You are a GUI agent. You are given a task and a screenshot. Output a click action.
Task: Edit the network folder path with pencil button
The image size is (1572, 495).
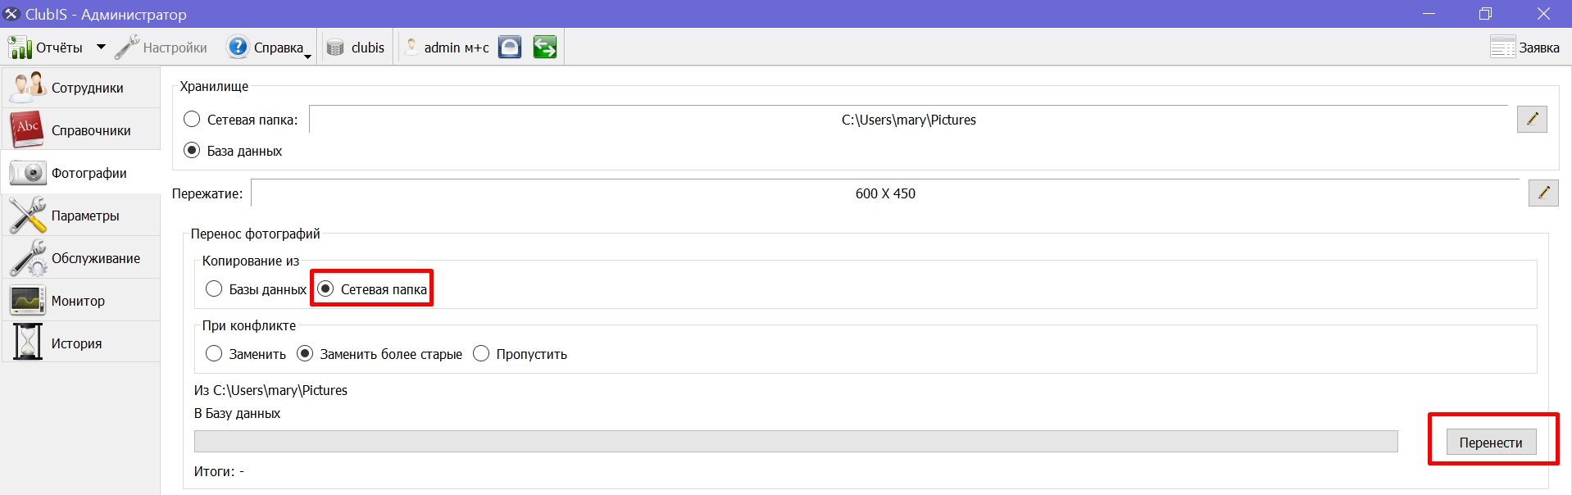pyautogui.click(x=1532, y=119)
